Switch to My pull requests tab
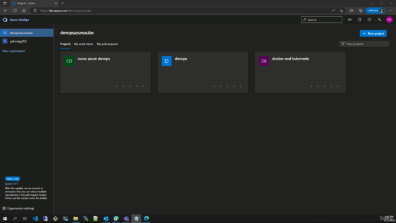396x223 pixels. pyautogui.click(x=107, y=44)
